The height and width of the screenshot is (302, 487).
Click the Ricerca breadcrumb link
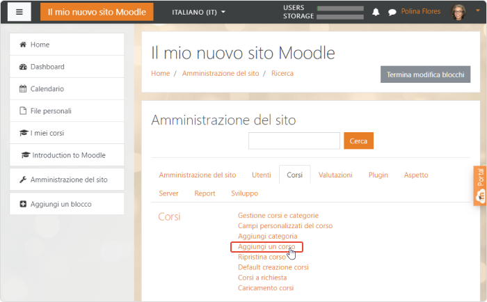tap(282, 73)
